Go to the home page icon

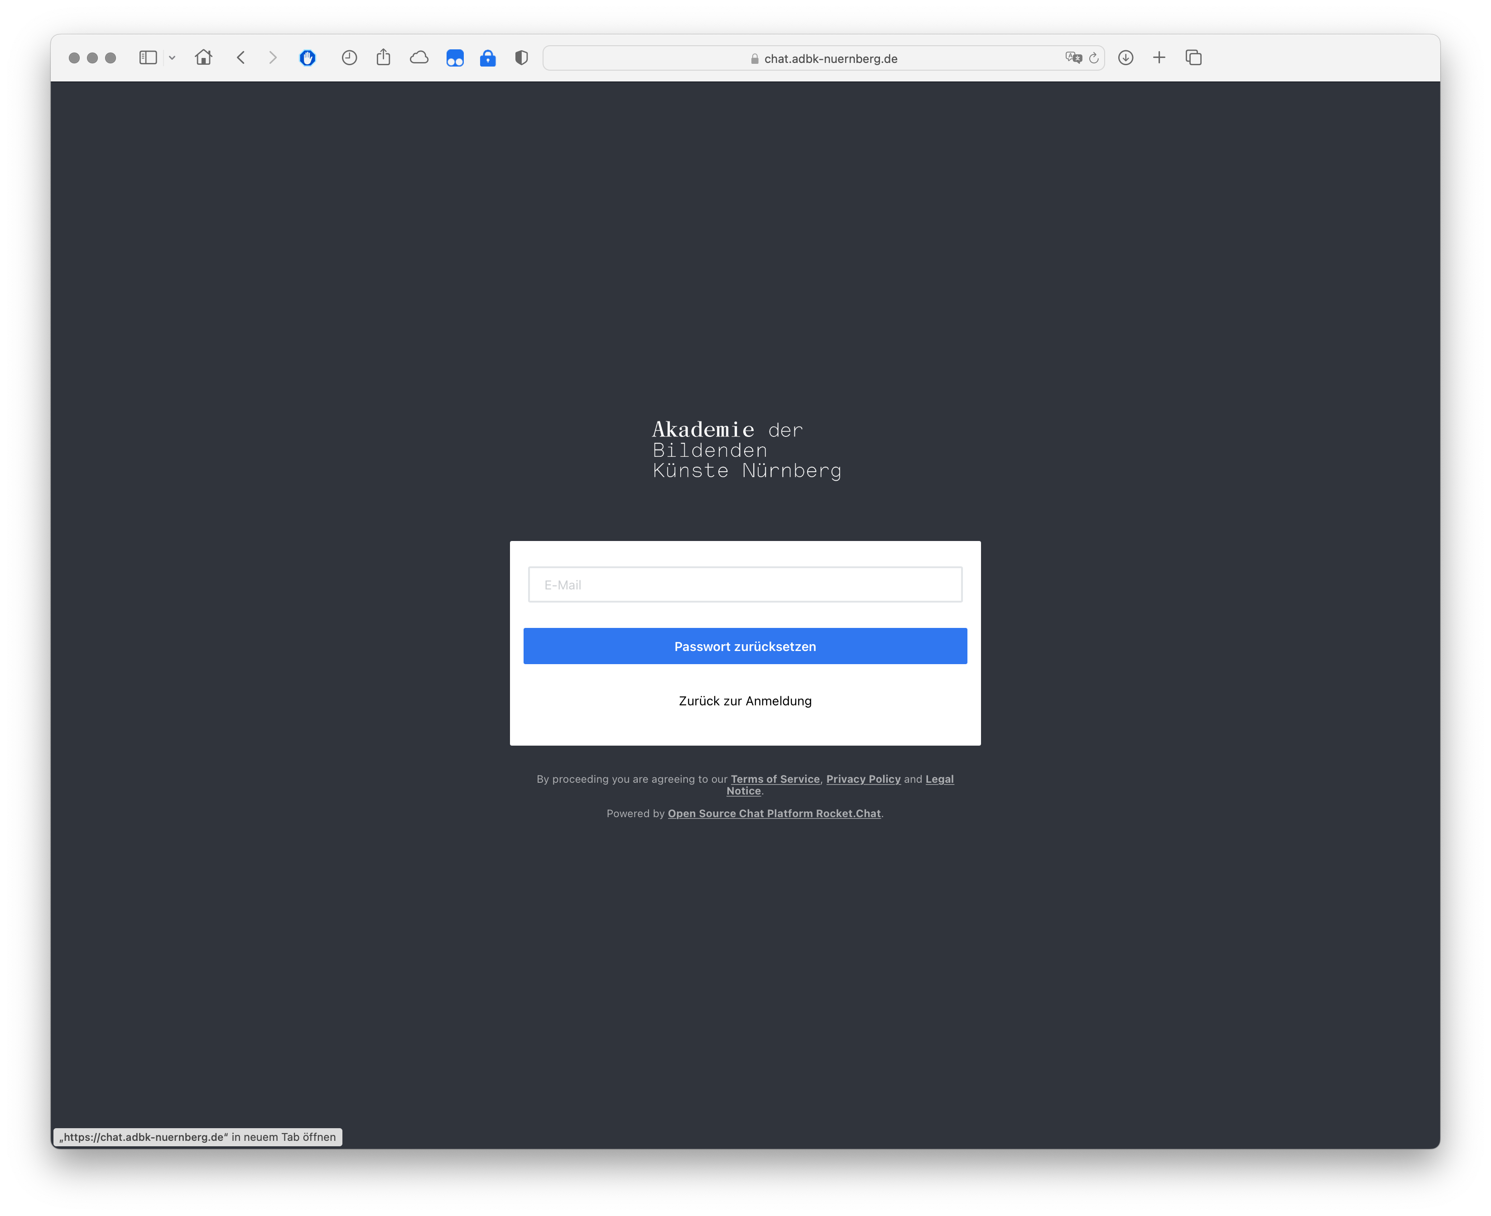tap(204, 57)
